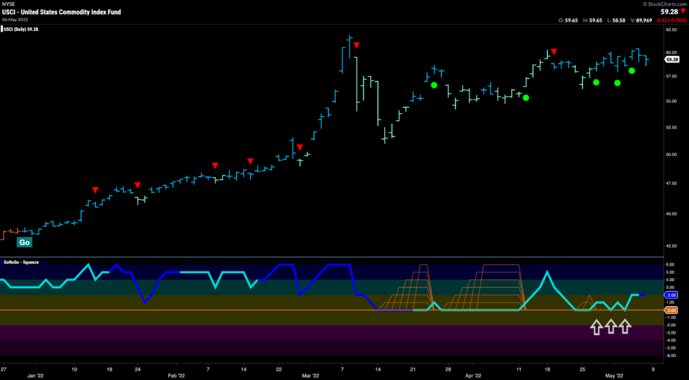Click the 60.00 price axis label

(671, 52)
